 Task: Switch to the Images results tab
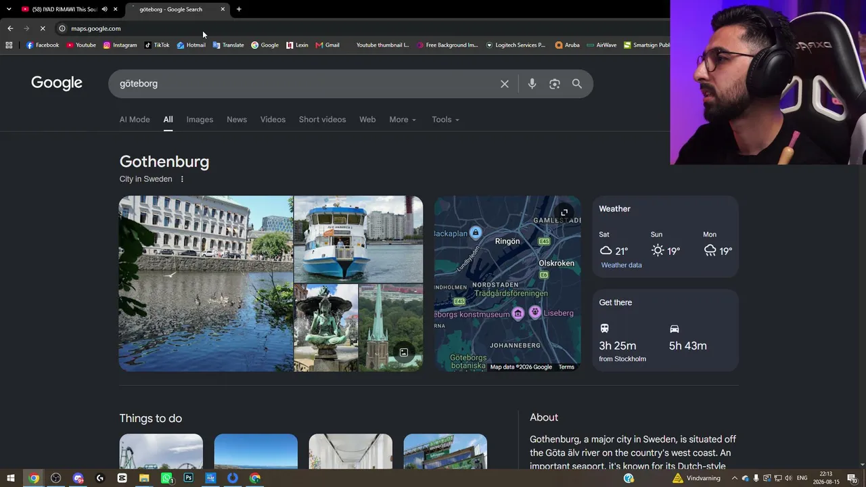(x=200, y=120)
